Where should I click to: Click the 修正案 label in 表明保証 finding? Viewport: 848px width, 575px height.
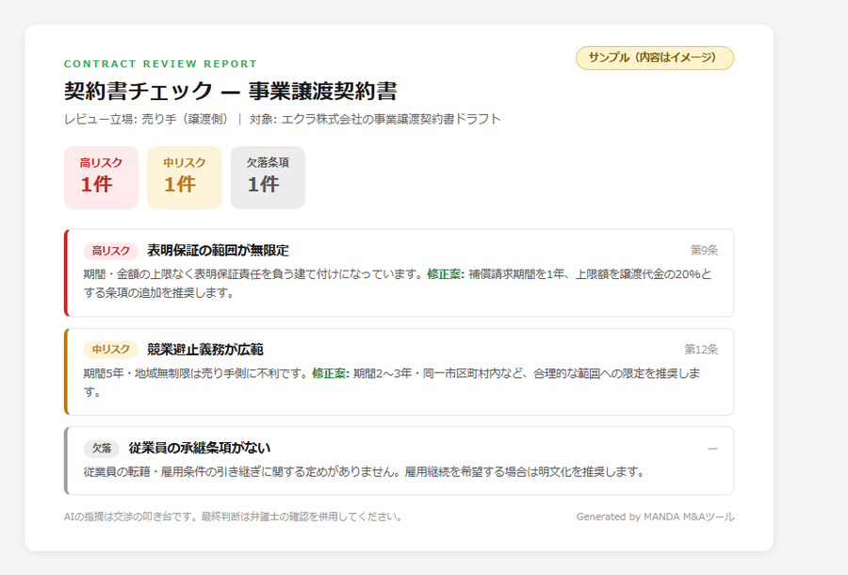click(x=446, y=274)
